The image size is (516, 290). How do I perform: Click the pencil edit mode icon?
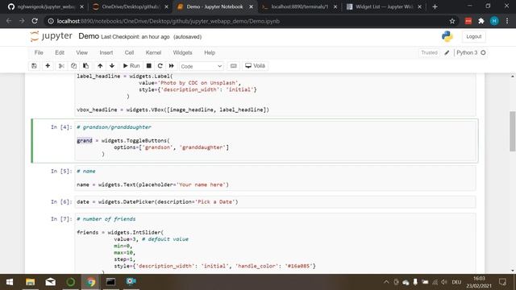coord(447,52)
